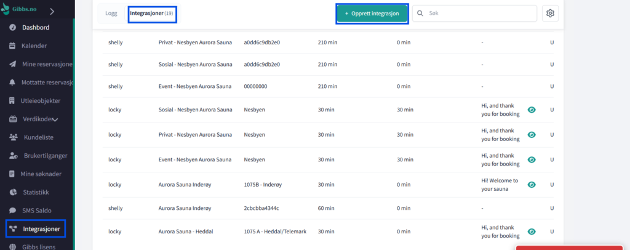This screenshot has height=250, width=630.
Task: Click the user-key icon for Brukertilganger
Action: [x=14, y=156]
